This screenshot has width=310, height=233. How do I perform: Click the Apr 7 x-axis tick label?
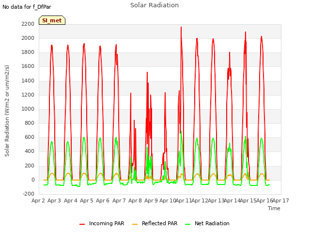point(119,200)
